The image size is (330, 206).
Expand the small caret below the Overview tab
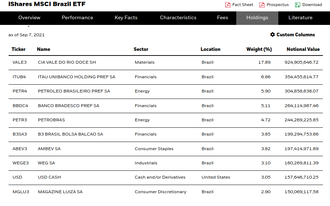[x=29, y=26]
